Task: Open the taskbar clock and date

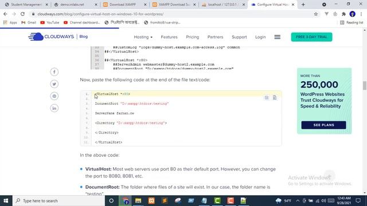Action: pyautogui.click(x=344, y=201)
